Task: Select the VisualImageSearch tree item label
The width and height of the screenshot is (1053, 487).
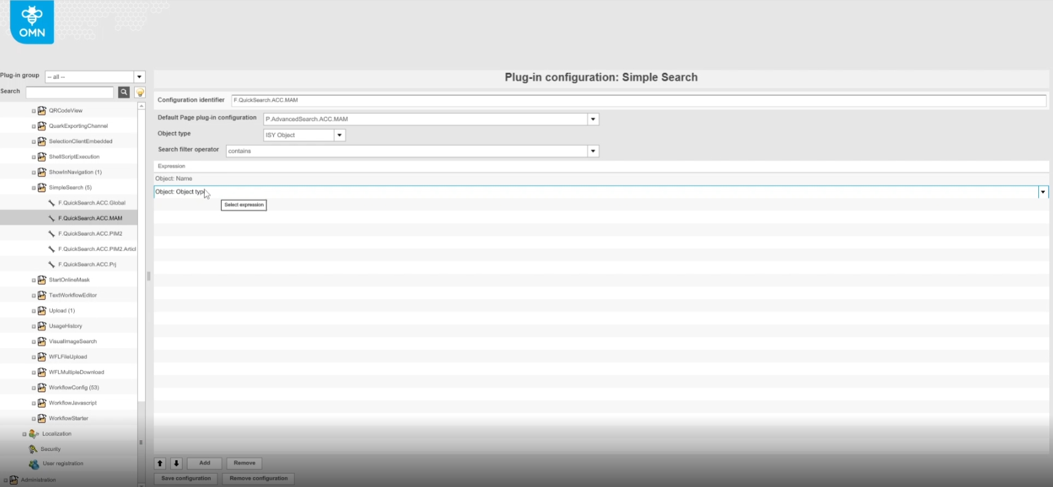Action: pyautogui.click(x=73, y=341)
